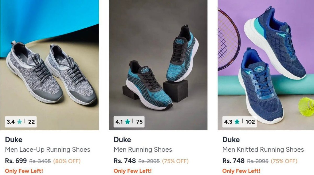
Task: Click the Duke brand above Knitted Running Shoes
Action: 231,140
